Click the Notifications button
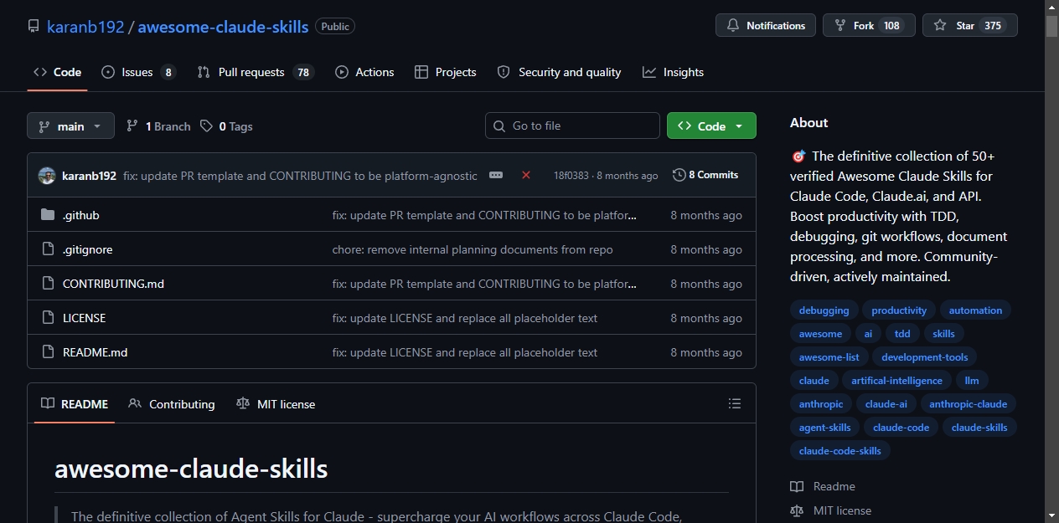Screen dimensions: 1059x523 [x=766, y=25]
